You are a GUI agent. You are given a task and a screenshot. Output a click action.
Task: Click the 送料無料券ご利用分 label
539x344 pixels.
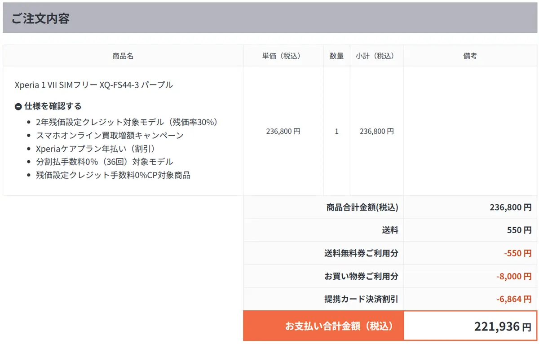coord(361,253)
